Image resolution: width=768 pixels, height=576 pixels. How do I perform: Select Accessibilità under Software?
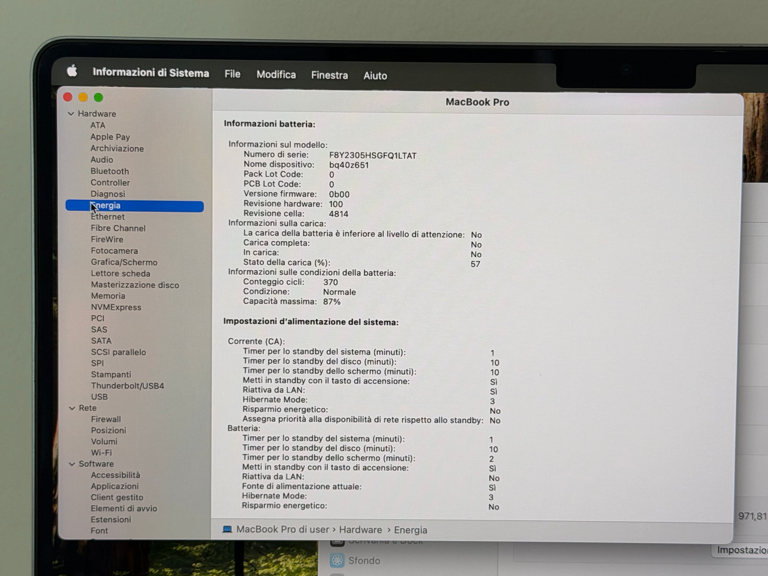click(x=115, y=475)
